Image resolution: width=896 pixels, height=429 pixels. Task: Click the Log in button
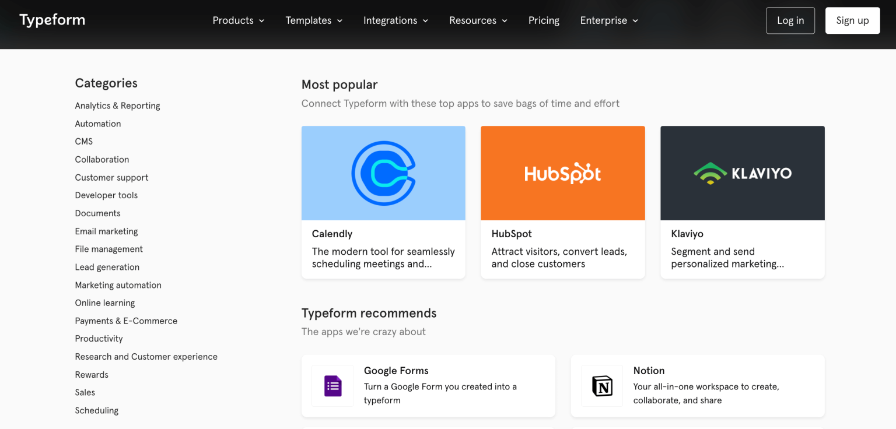pos(790,20)
